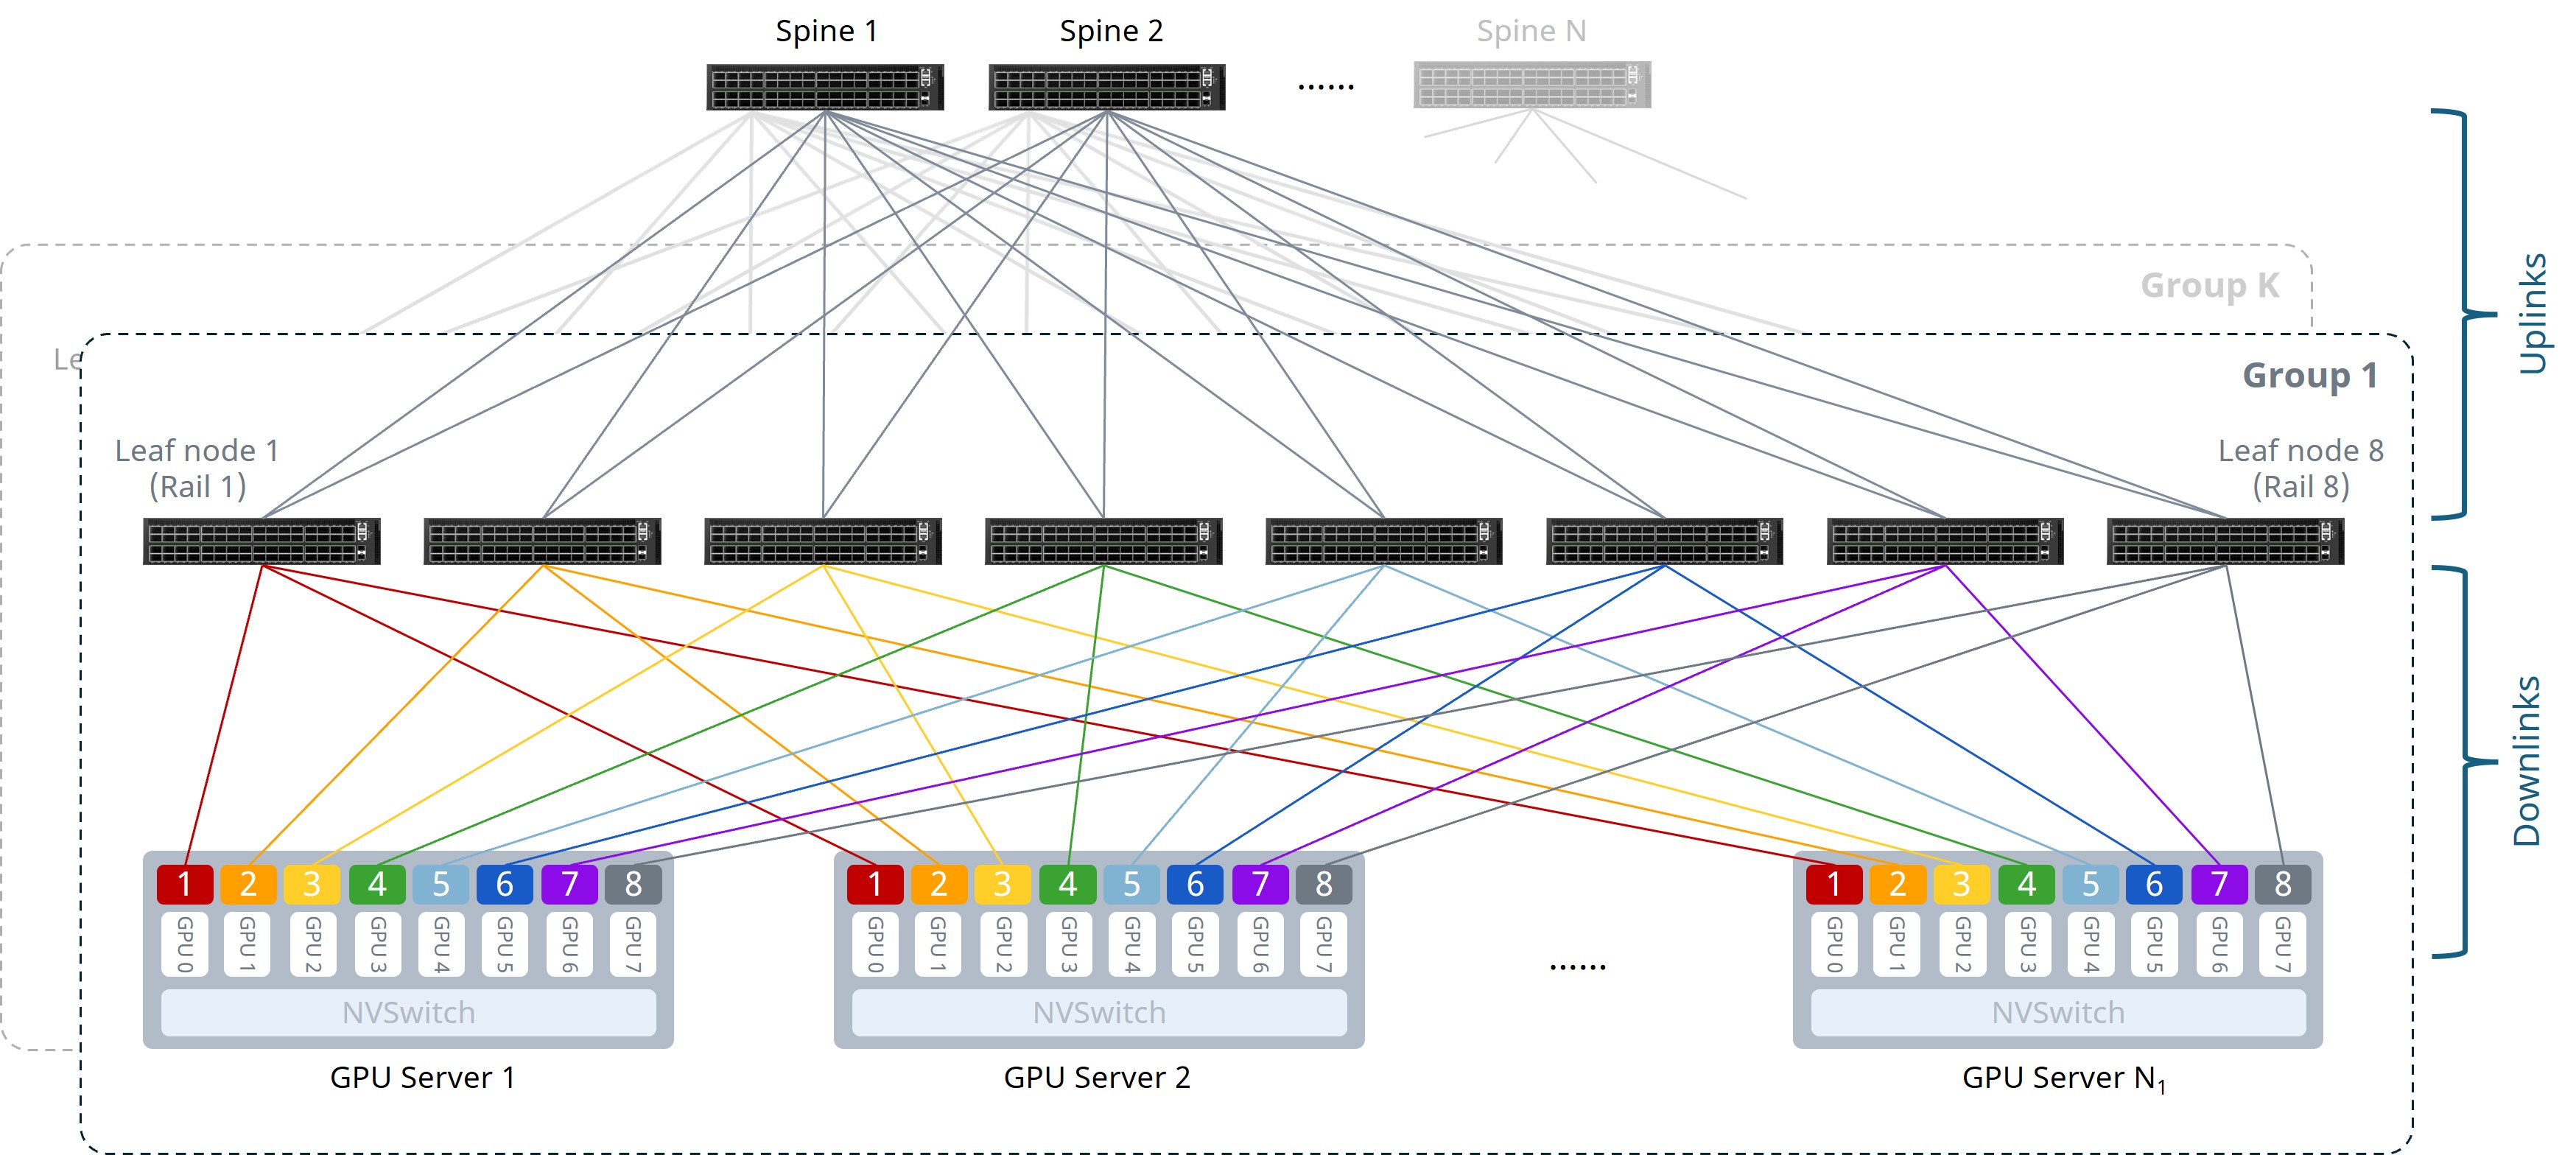Select purple port 7 on GPU Server 2
Screen dimensions: 2576x1155
click(1261, 884)
